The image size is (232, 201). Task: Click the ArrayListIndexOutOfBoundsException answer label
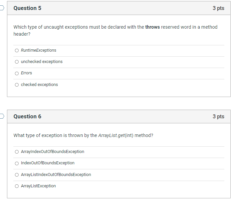tap(56, 175)
